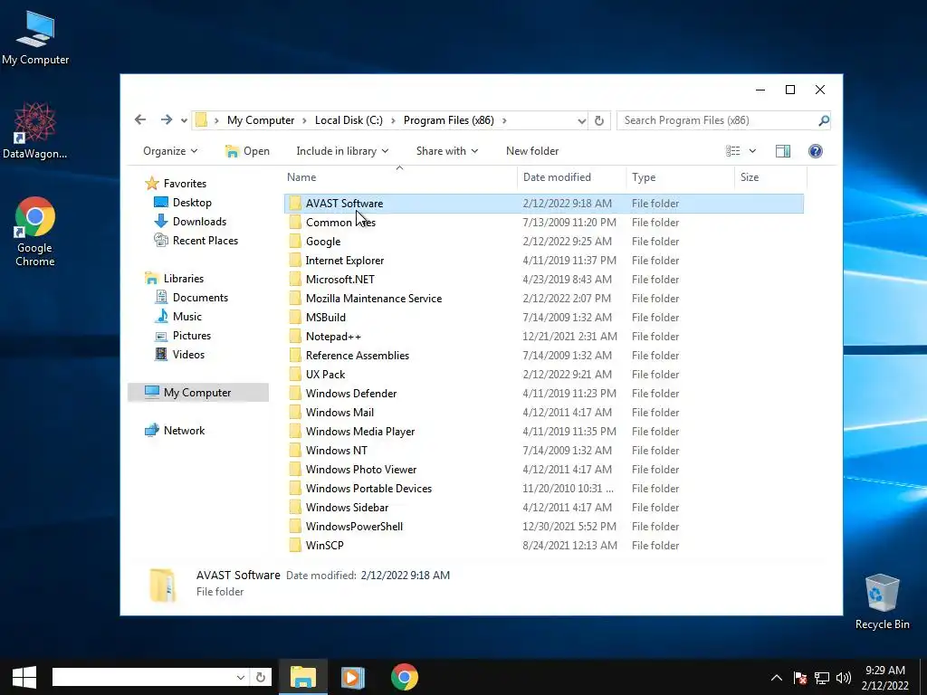
Task: Open the Windows Start button
Action: [x=24, y=677]
